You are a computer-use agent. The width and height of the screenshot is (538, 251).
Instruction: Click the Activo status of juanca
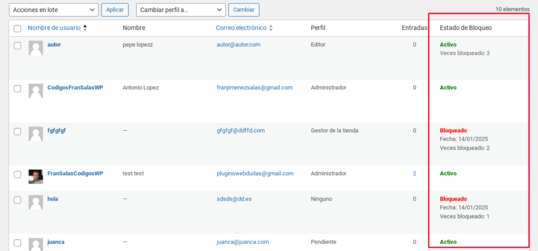click(448, 242)
